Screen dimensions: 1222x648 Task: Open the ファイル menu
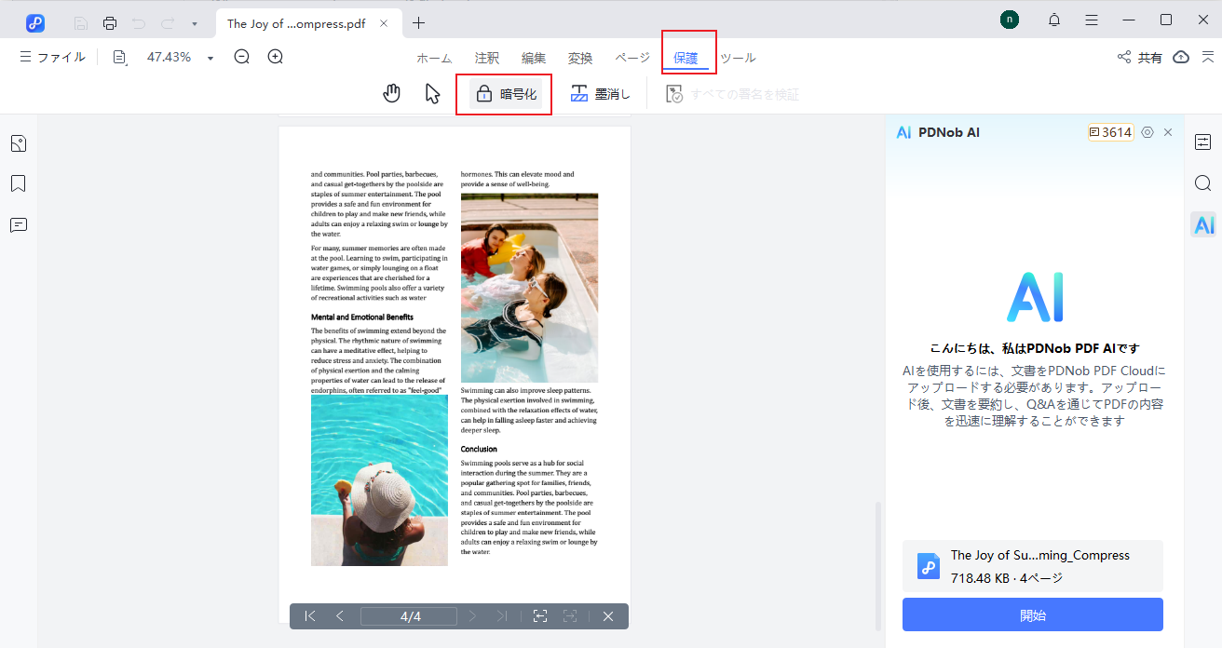tap(52, 57)
